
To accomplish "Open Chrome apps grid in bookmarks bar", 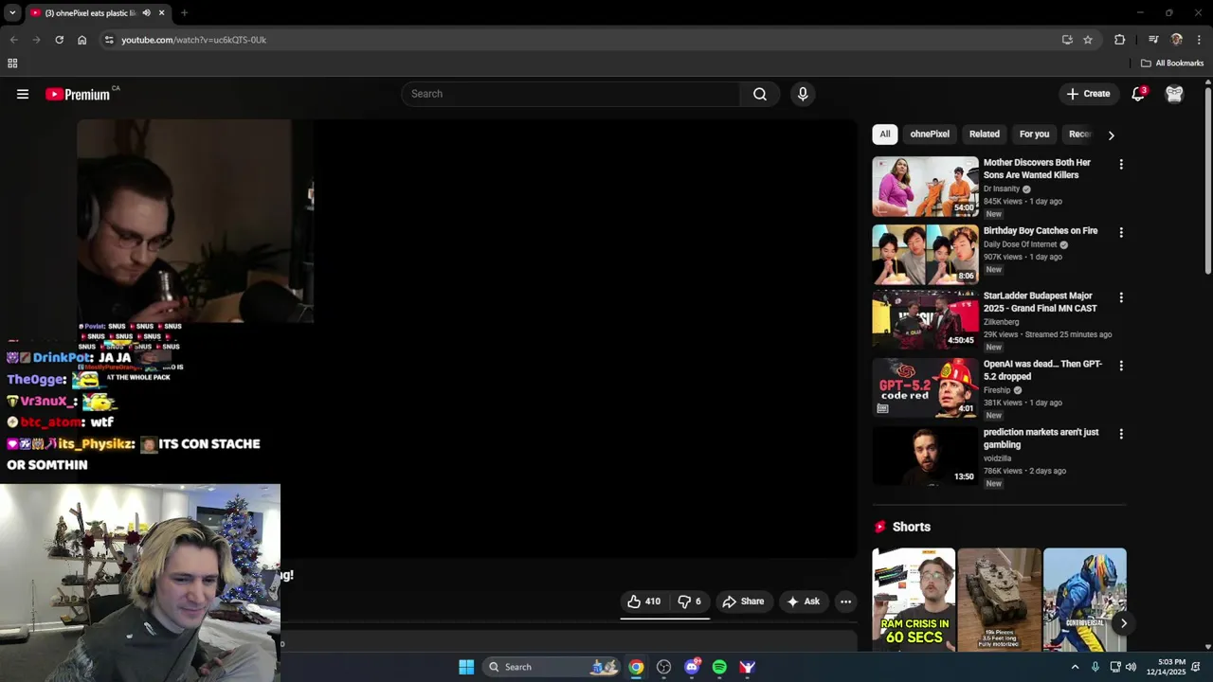I will tap(12, 63).
